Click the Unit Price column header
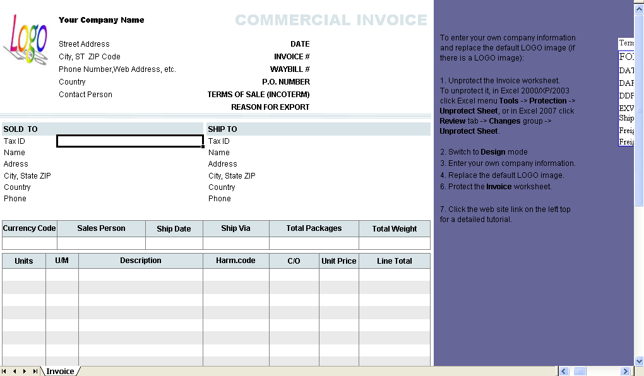 coord(339,261)
